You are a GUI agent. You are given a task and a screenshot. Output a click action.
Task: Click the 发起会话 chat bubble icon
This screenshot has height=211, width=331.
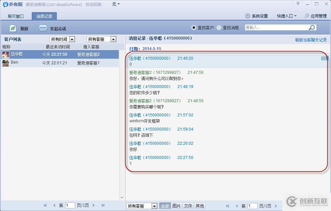pyautogui.click(x=43, y=28)
